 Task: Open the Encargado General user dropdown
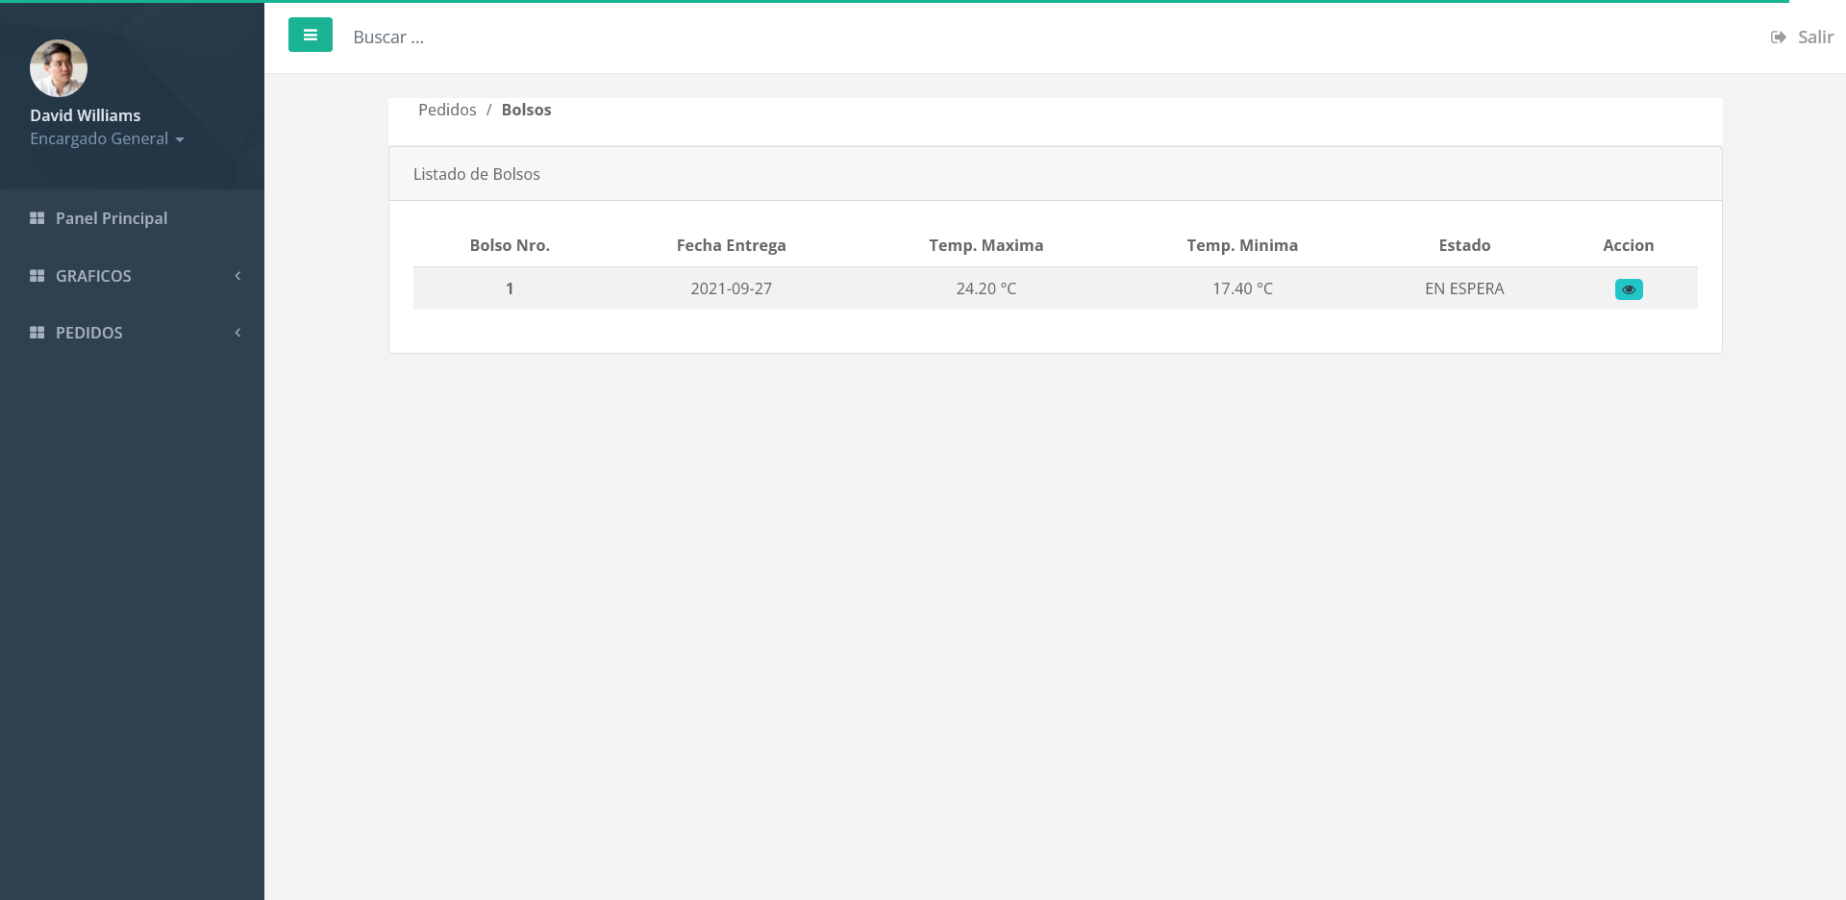pos(106,139)
